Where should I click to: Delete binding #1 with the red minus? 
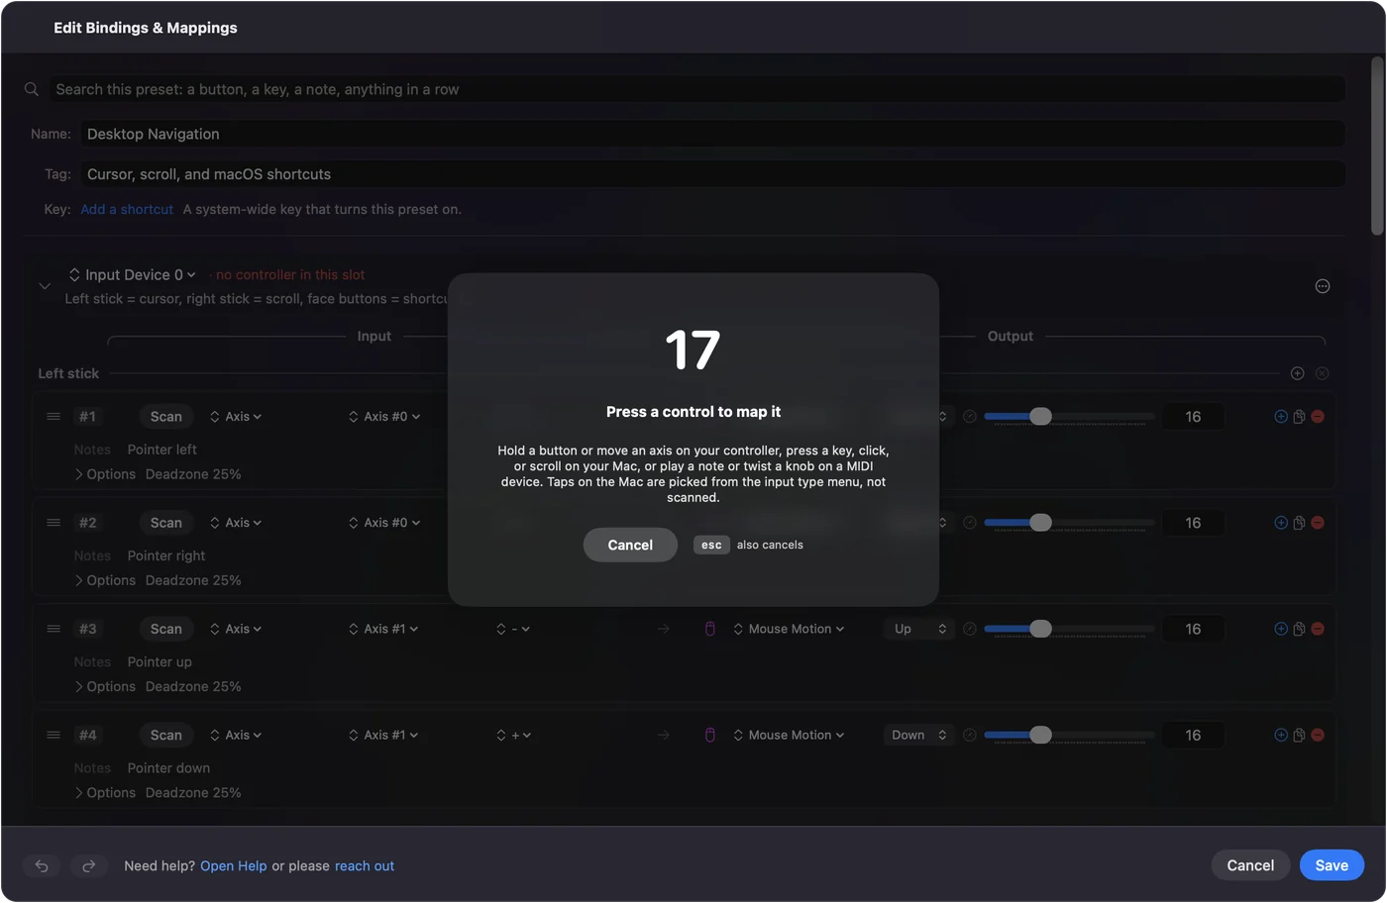pyautogui.click(x=1318, y=417)
